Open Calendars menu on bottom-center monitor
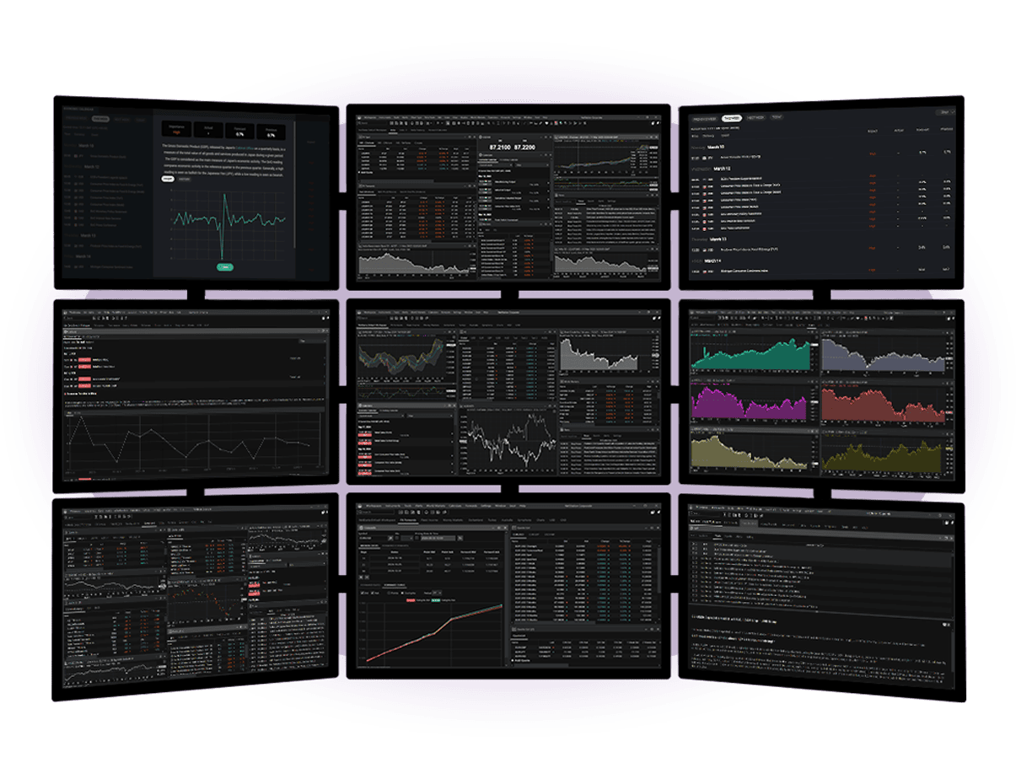The width and height of the screenshot is (1016, 779). click(x=456, y=506)
